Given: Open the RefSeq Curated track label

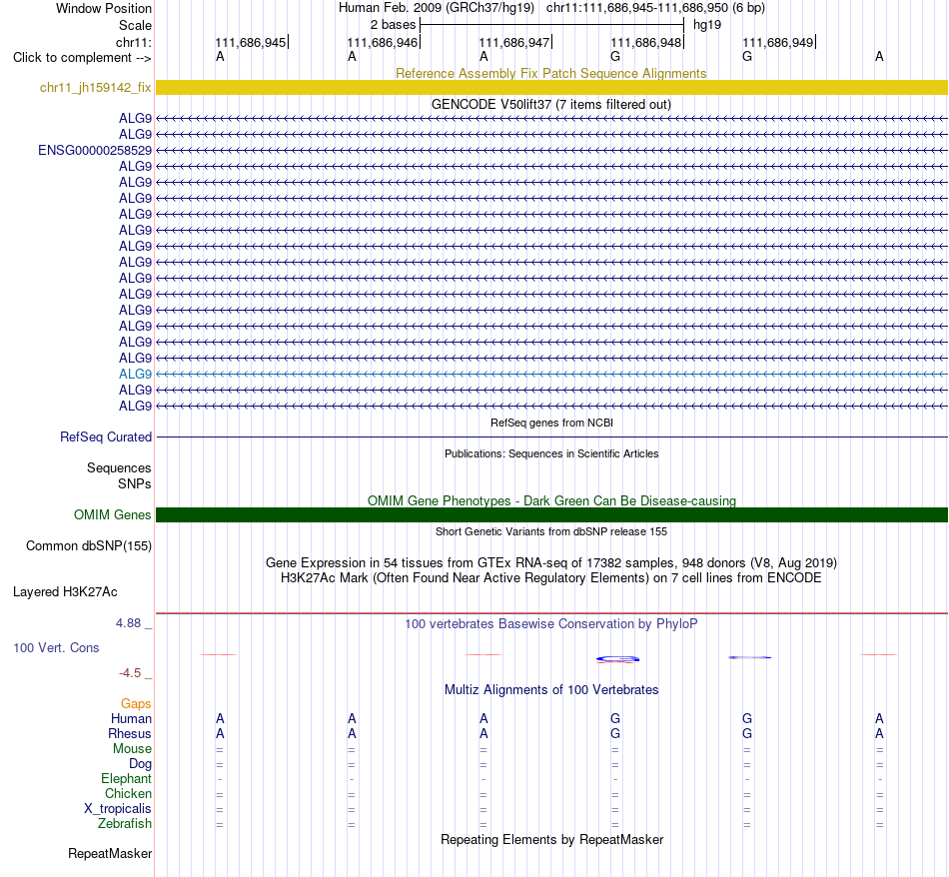Looking at the screenshot, I should (x=105, y=437).
